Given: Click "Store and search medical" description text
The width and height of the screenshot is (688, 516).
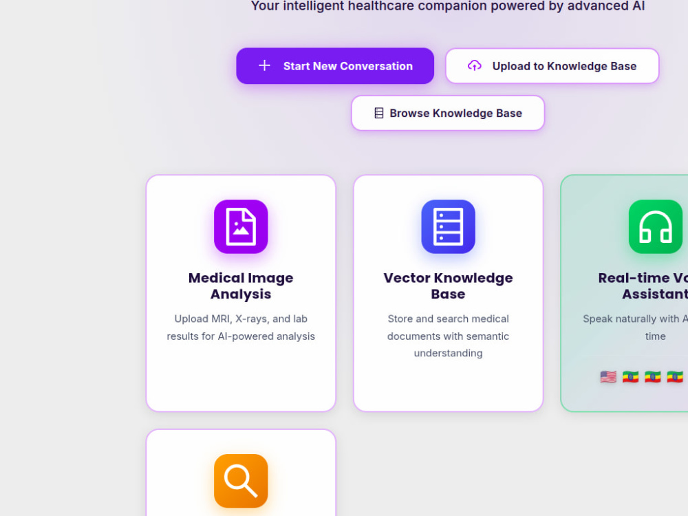Looking at the screenshot, I should [448, 319].
